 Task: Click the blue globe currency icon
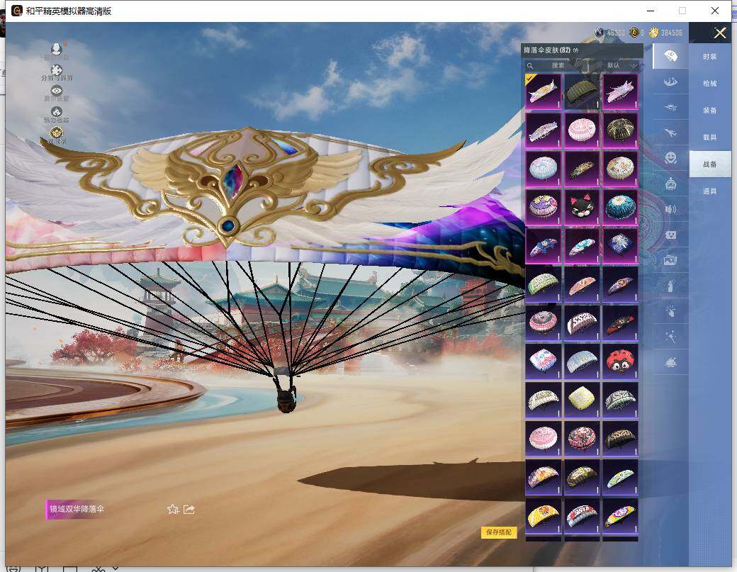(600, 33)
